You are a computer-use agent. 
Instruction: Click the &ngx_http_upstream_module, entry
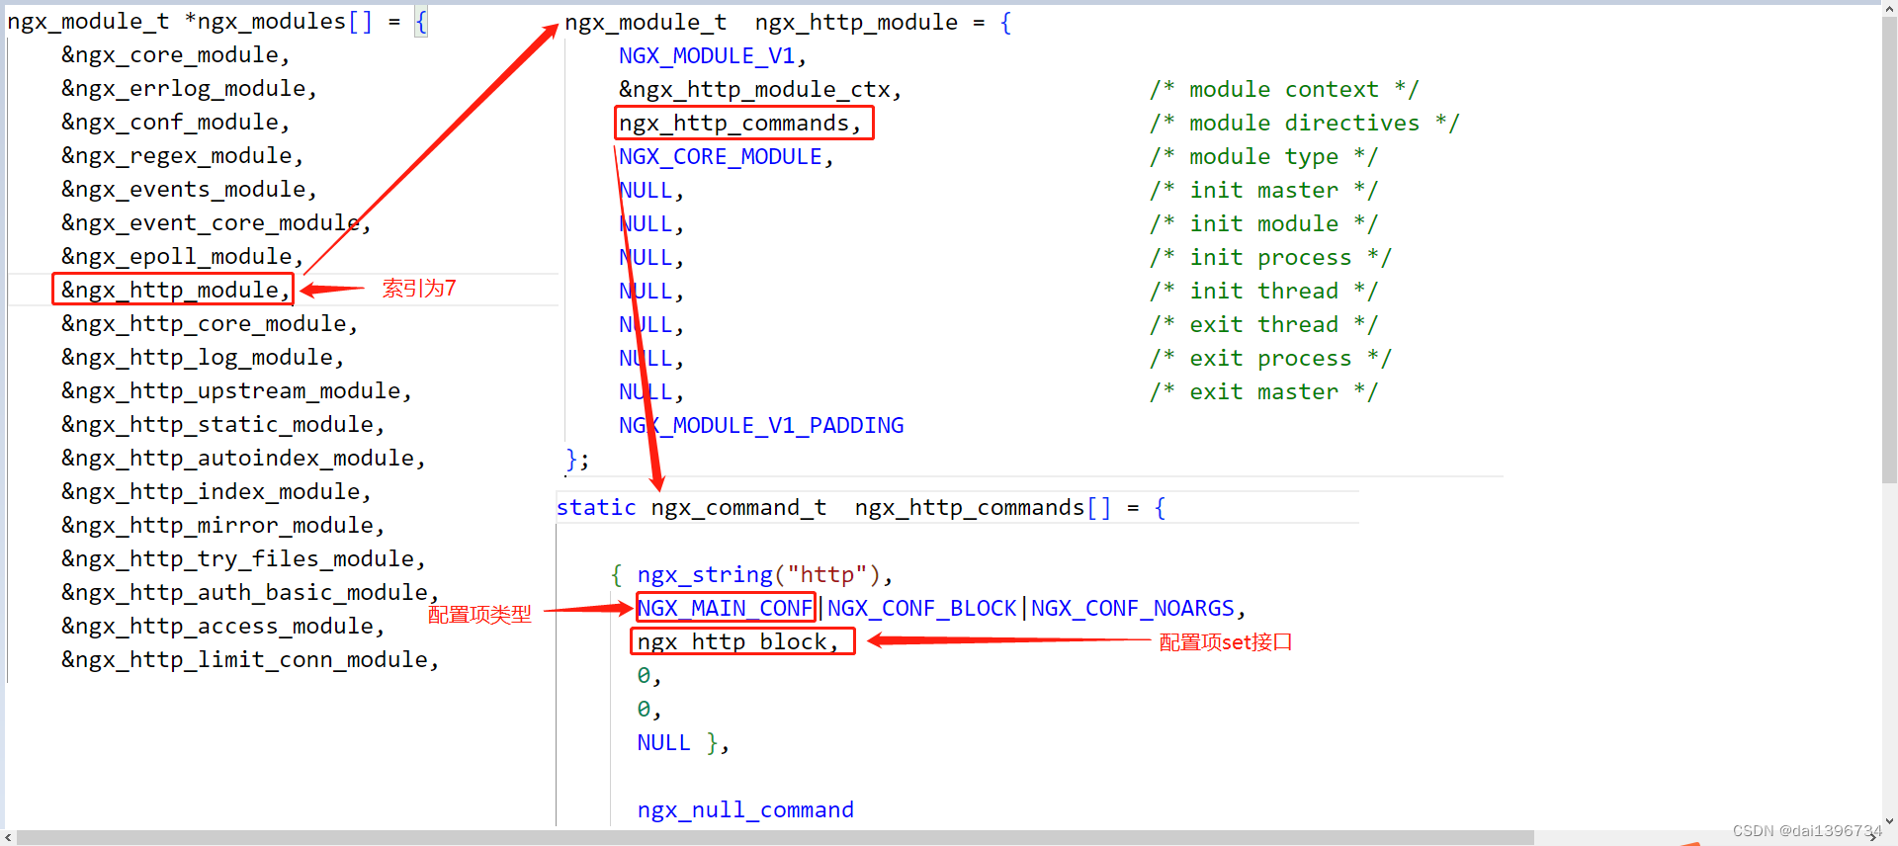coord(236,391)
